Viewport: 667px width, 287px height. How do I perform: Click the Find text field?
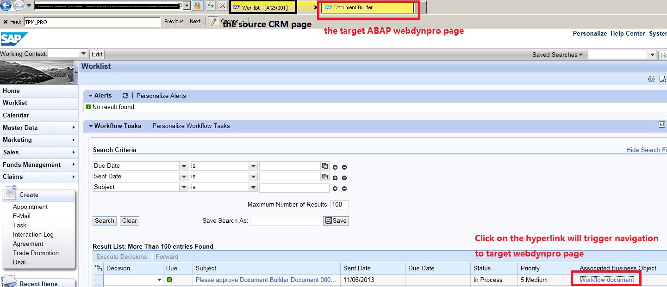click(x=92, y=22)
